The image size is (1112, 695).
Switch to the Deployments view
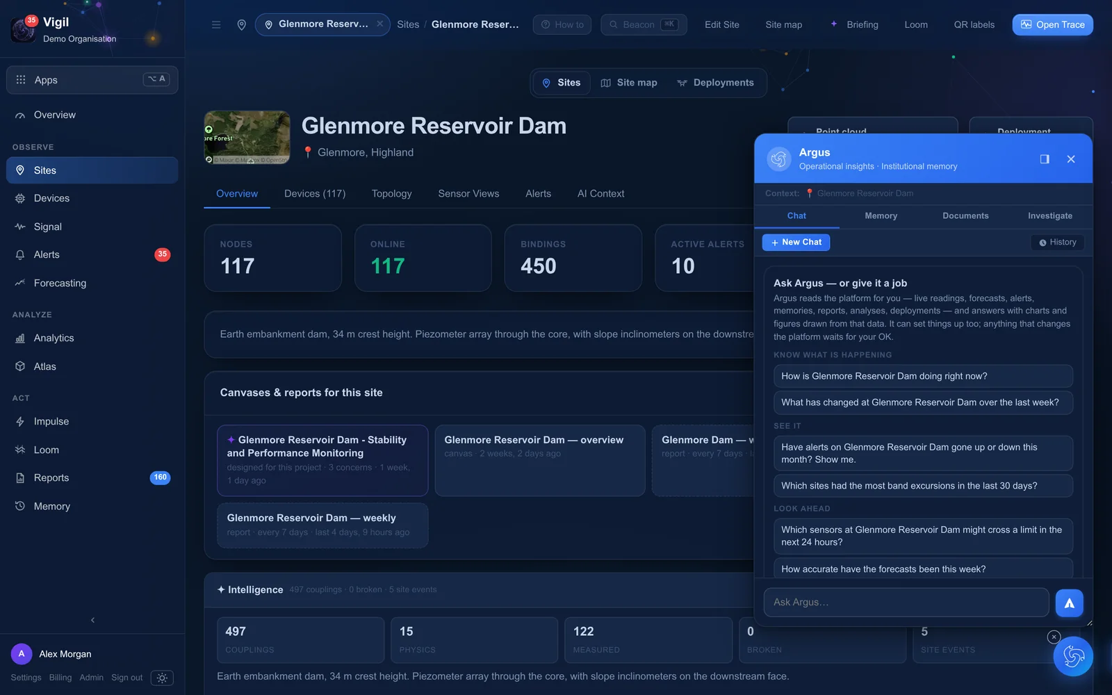pyautogui.click(x=715, y=83)
